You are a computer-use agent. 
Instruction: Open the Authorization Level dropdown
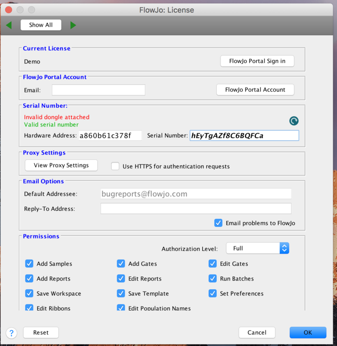258,248
